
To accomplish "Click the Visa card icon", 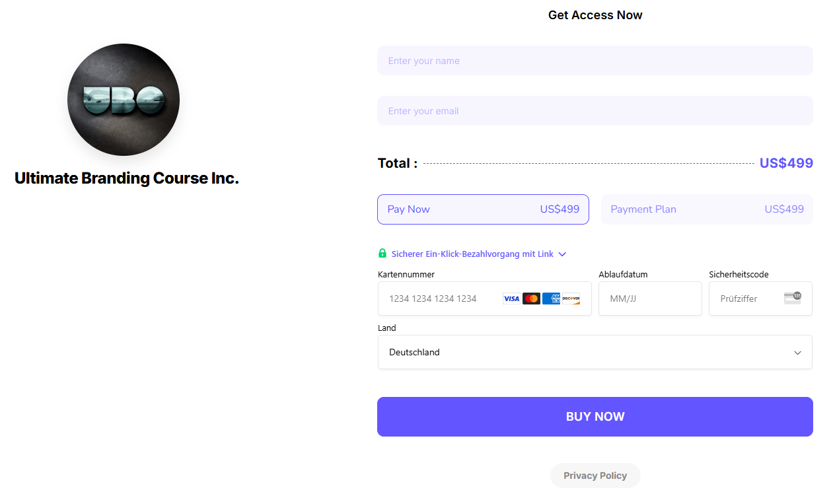I will 511,299.
